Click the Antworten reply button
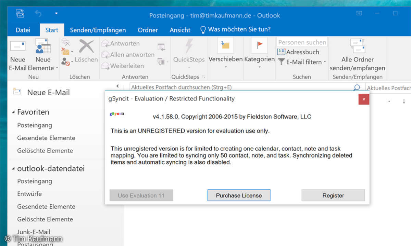This screenshot has height=246, width=411. pyautogui.click(x=121, y=43)
